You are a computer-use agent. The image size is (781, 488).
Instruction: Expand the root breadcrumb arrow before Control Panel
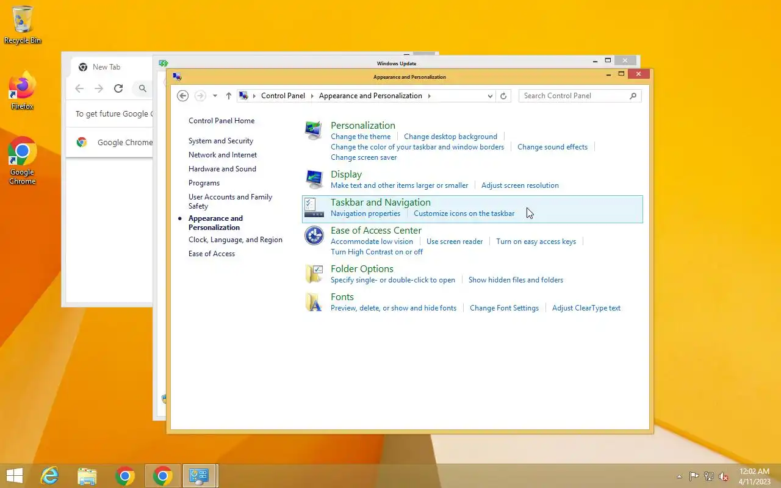(254, 96)
